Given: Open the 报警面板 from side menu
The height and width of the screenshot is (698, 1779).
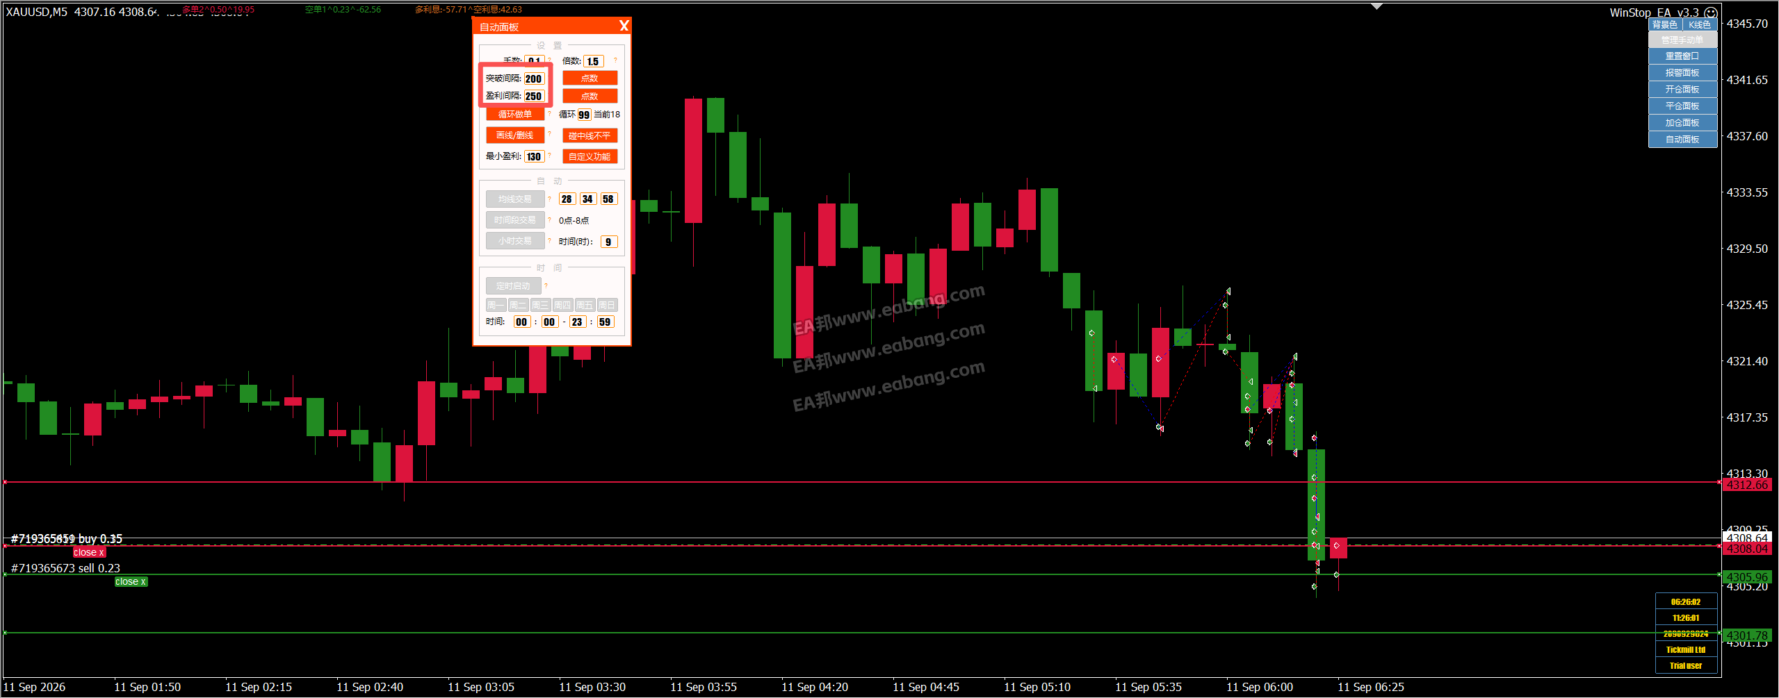Looking at the screenshot, I should coord(1682,73).
